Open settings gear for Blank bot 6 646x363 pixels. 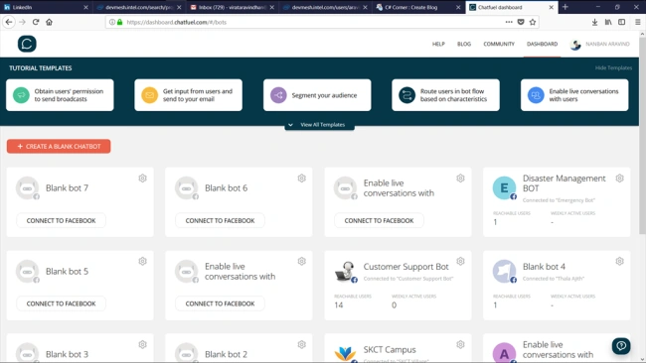[301, 178]
